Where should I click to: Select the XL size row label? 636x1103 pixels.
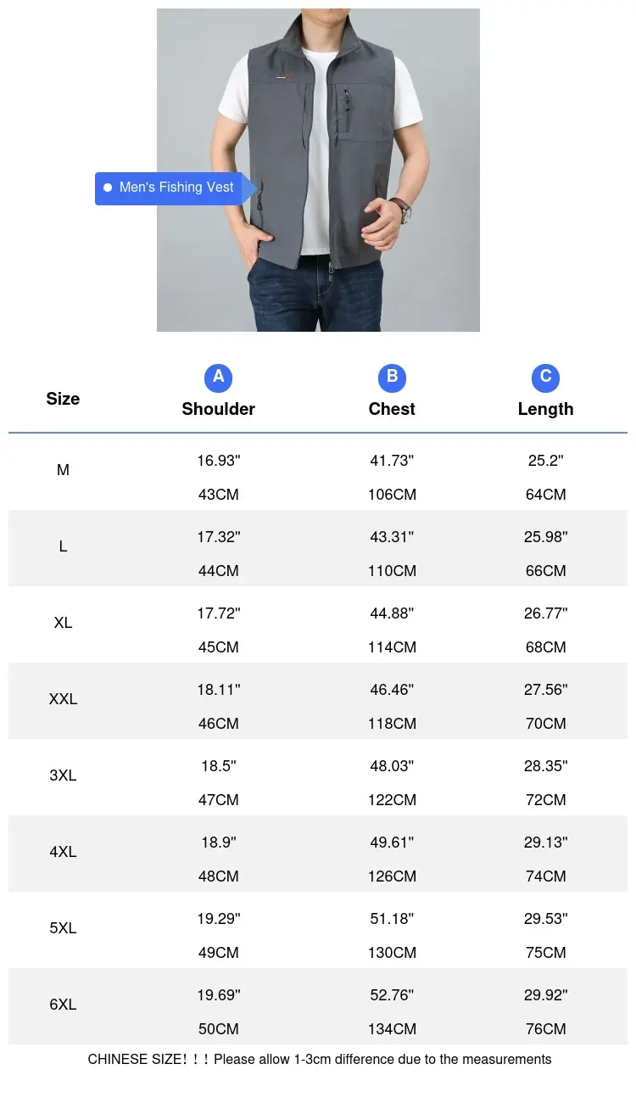coord(63,623)
